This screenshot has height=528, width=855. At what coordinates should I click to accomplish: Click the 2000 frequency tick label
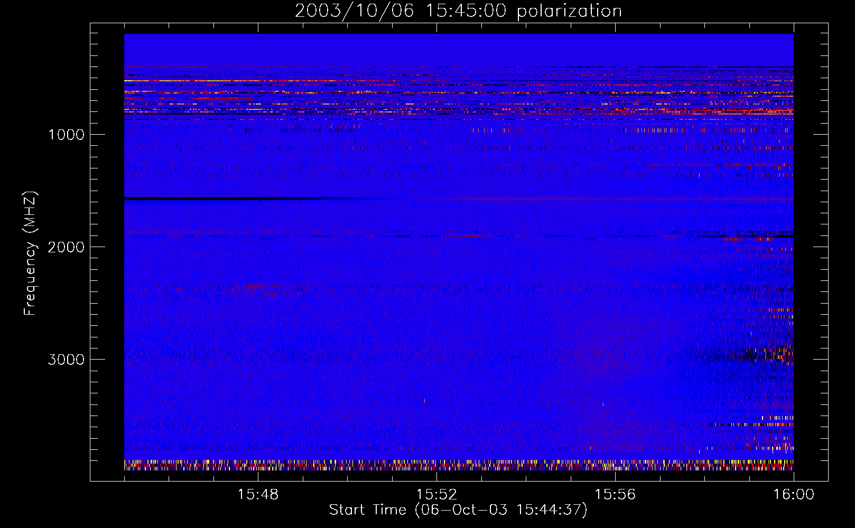(x=66, y=247)
